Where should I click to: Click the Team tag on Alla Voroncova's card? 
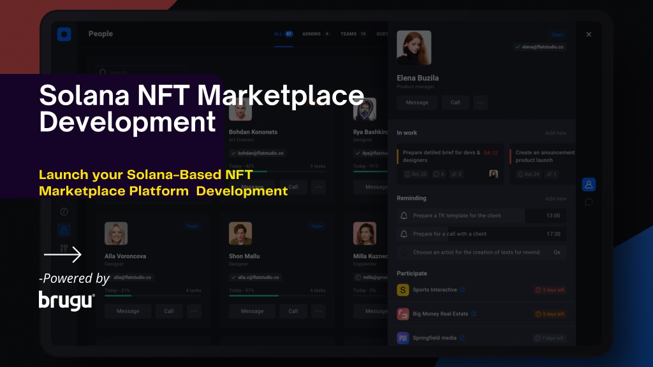192,226
